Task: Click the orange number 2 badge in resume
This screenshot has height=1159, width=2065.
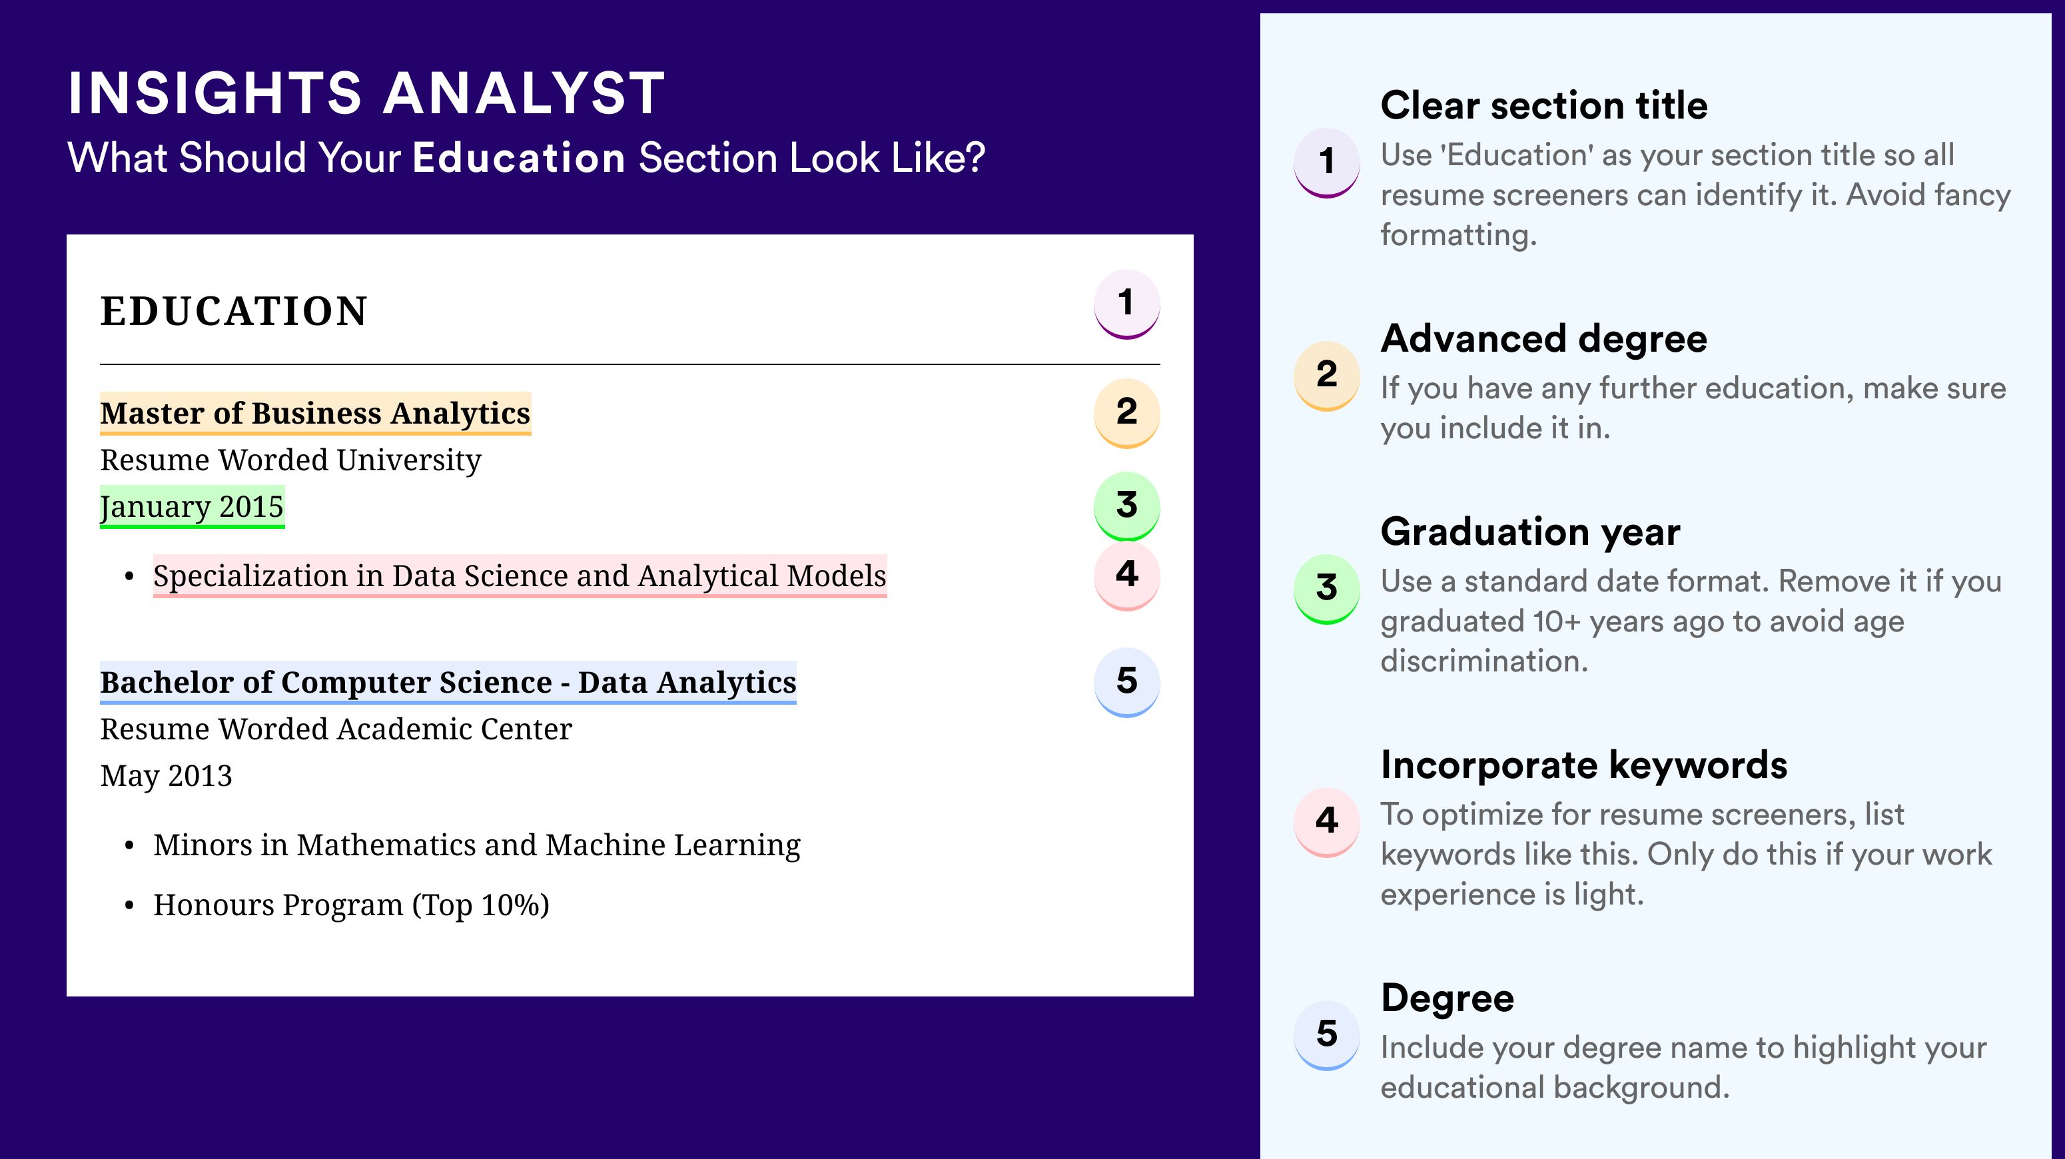Action: [1126, 413]
